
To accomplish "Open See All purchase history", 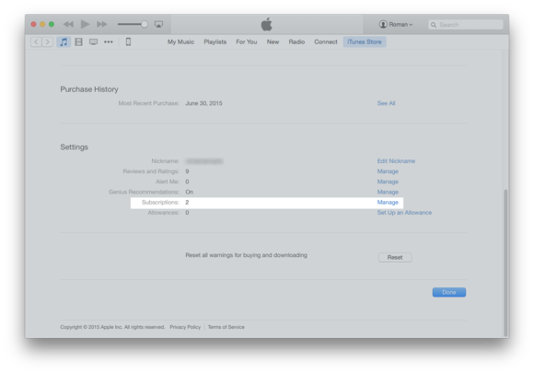I will 386,103.
